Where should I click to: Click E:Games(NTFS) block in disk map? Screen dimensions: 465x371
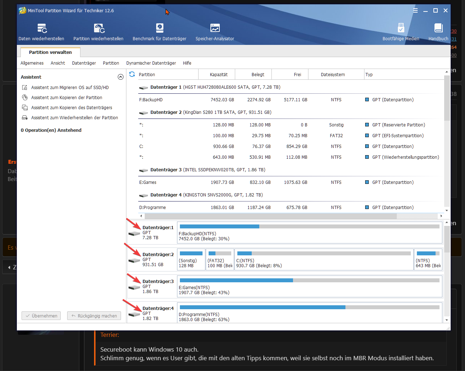(310, 287)
